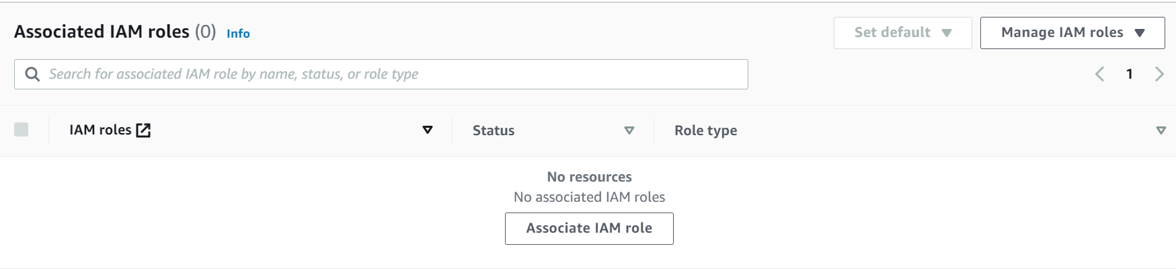
Task: Click the No resources message text
Action: pyautogui.click(x=589, y=177)
